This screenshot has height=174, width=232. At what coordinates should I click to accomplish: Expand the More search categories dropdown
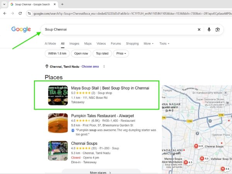tap(148, 44)
